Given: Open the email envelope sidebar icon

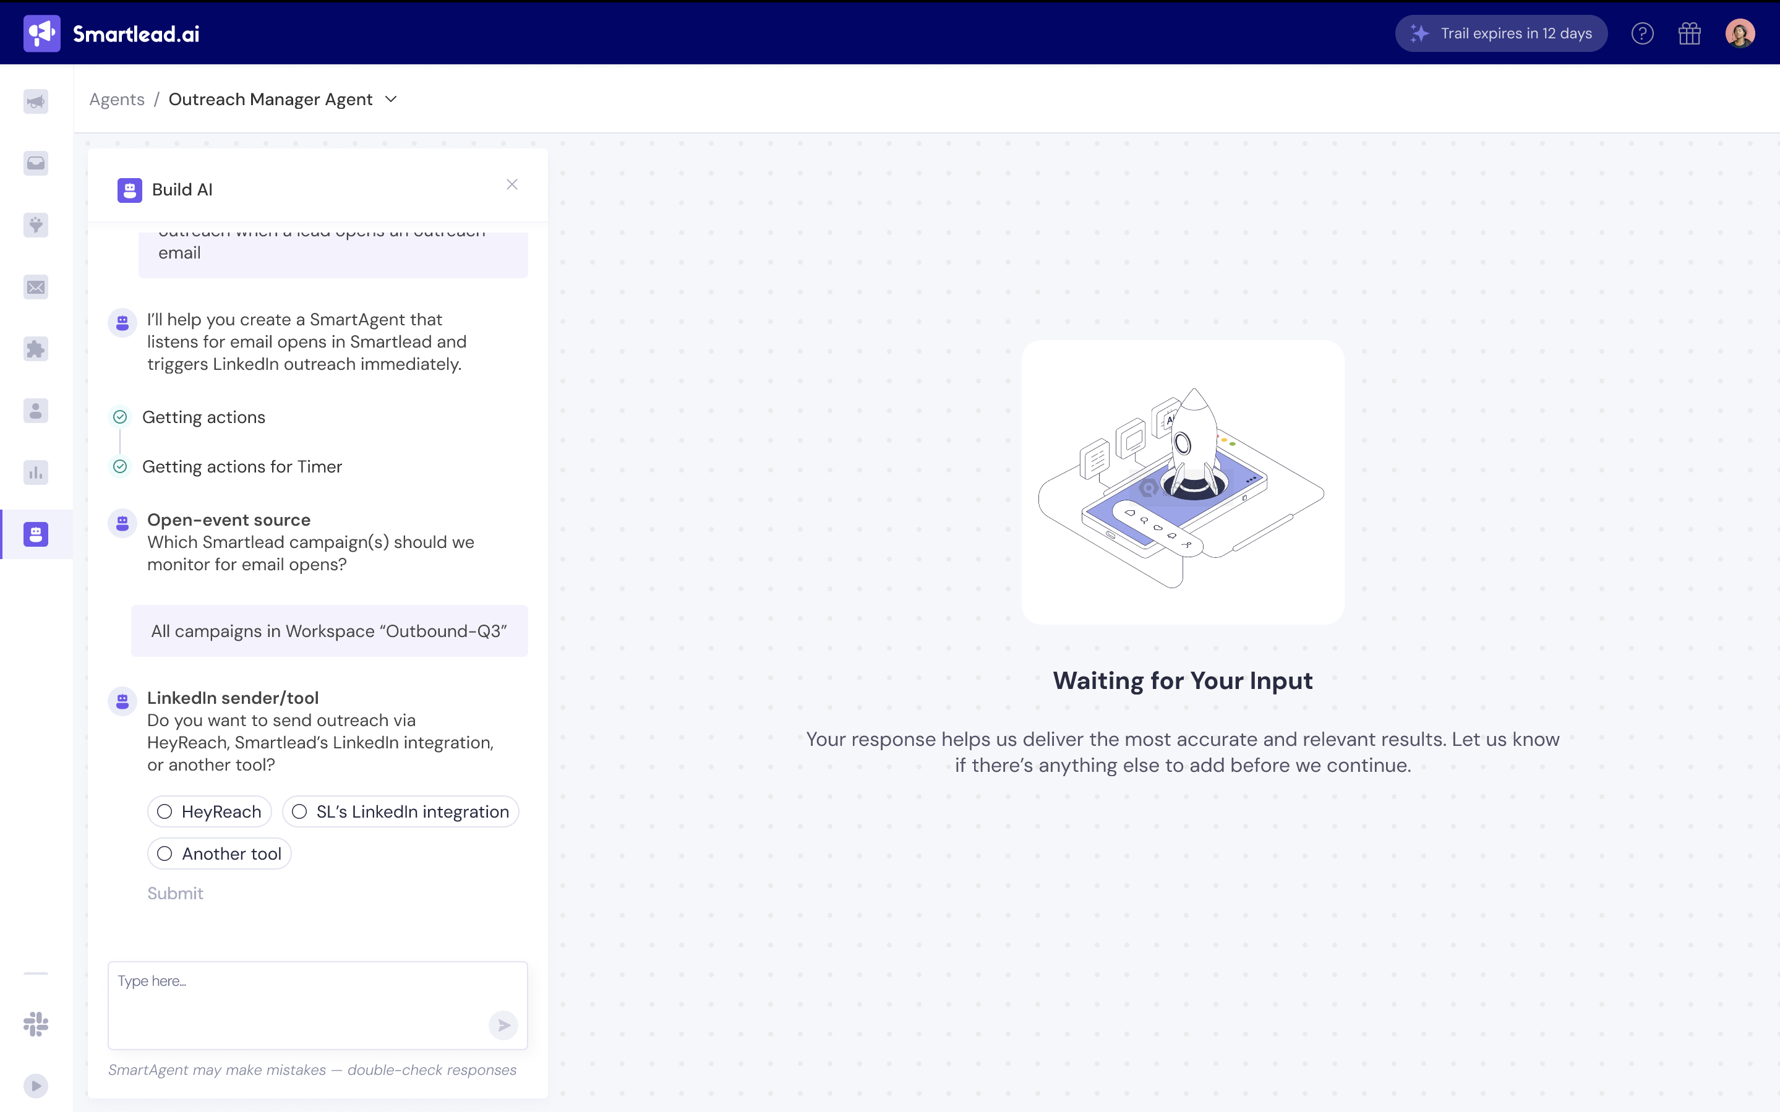Looking at the screenshot, I should point(36,287).
